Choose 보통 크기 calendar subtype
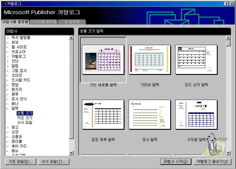The width and height of the screenshot is (236, 169). pos(25,113)
